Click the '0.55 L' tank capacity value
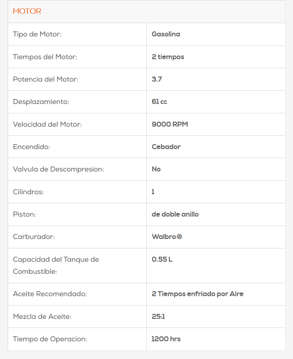Screen dimensions: 293x359 162,259
